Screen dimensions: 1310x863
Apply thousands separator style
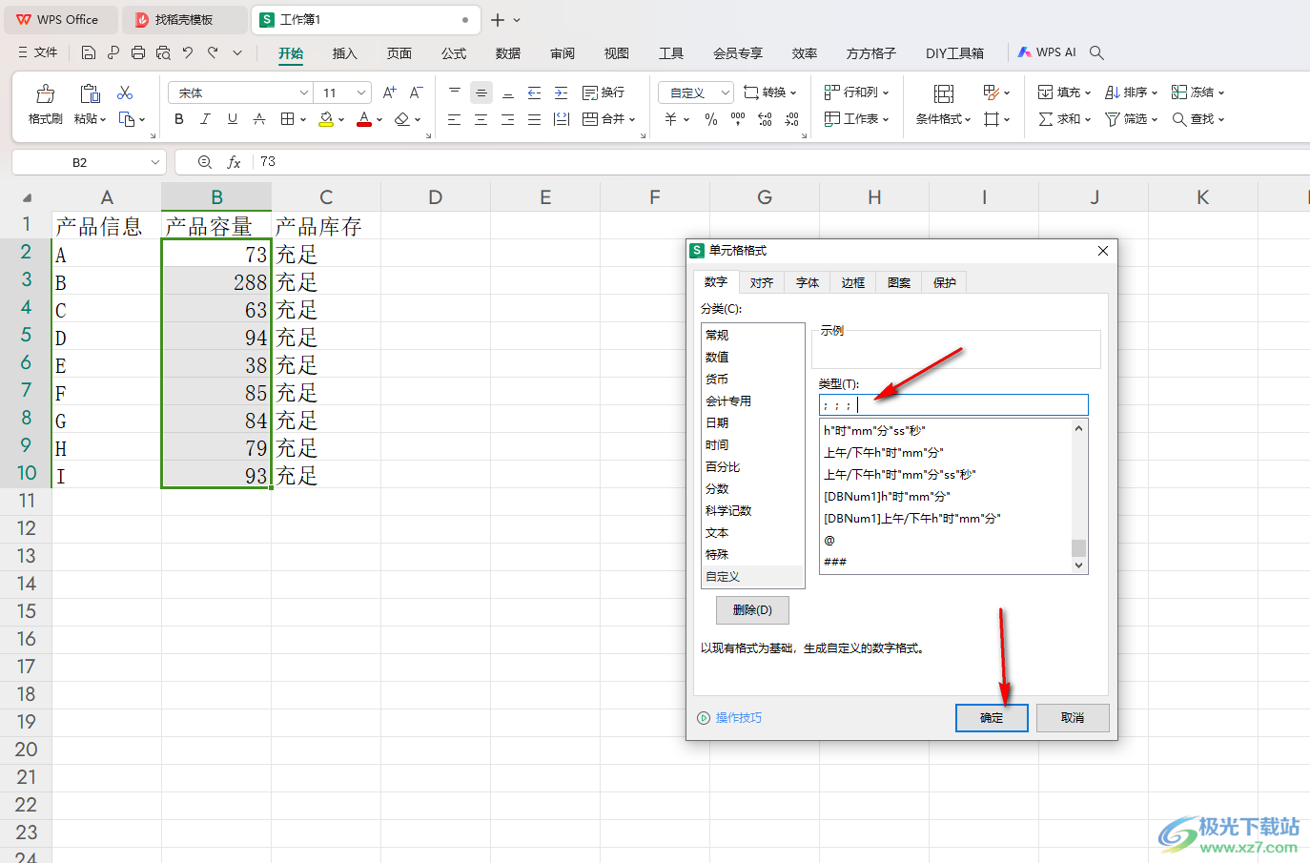coord(738,119)
